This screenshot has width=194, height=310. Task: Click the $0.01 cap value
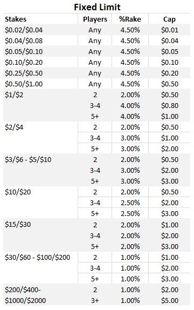170,30
